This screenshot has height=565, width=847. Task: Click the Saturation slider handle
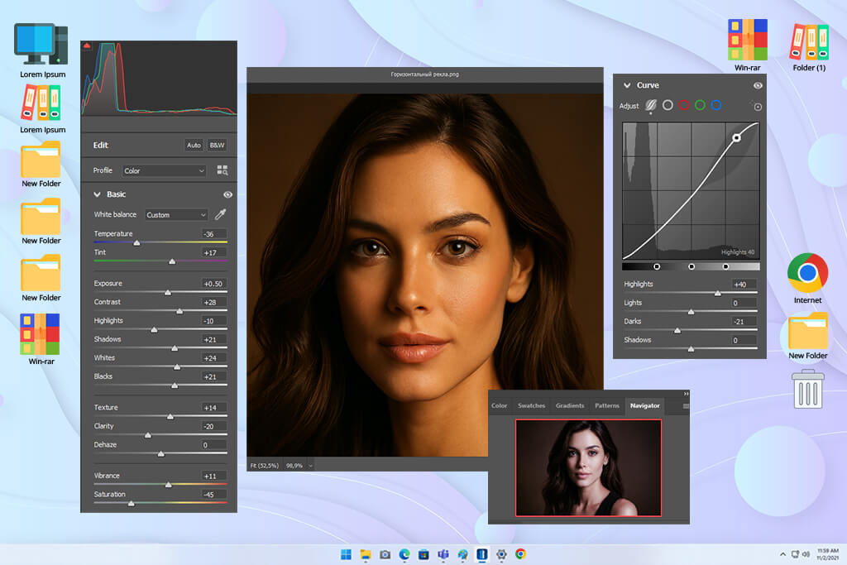coord(131,504)
